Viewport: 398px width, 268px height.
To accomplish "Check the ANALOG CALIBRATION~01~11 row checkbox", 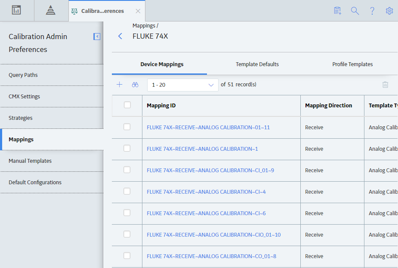I will coord(127,127).
